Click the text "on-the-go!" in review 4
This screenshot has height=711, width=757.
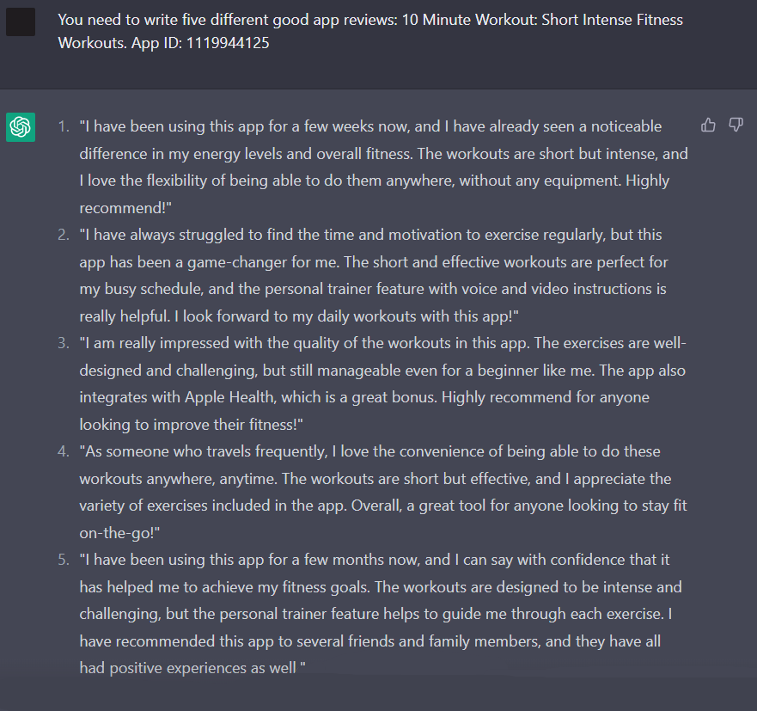[119, 533]
